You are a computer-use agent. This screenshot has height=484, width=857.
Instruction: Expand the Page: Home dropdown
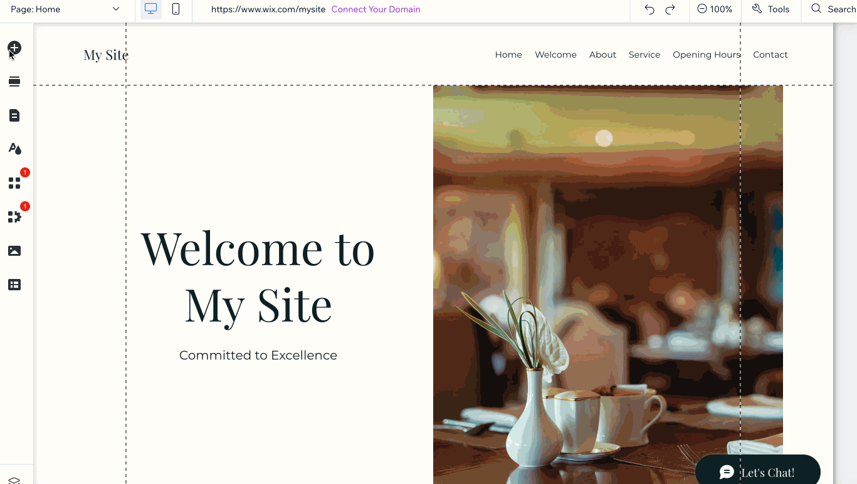pyautogui.click(x=65, y=9)
